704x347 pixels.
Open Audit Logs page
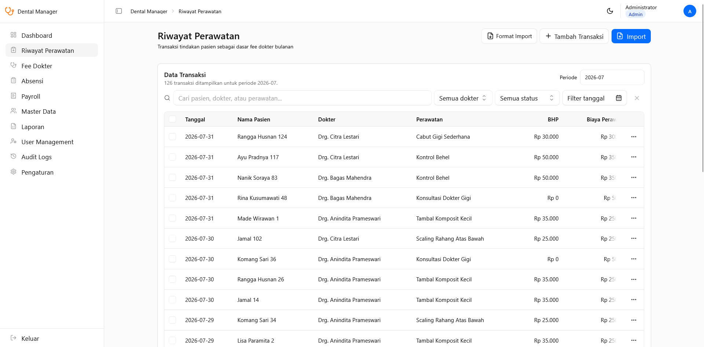tap(52, 157)
